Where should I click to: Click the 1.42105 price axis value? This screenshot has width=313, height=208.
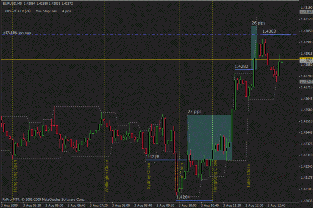coord(306,189)
